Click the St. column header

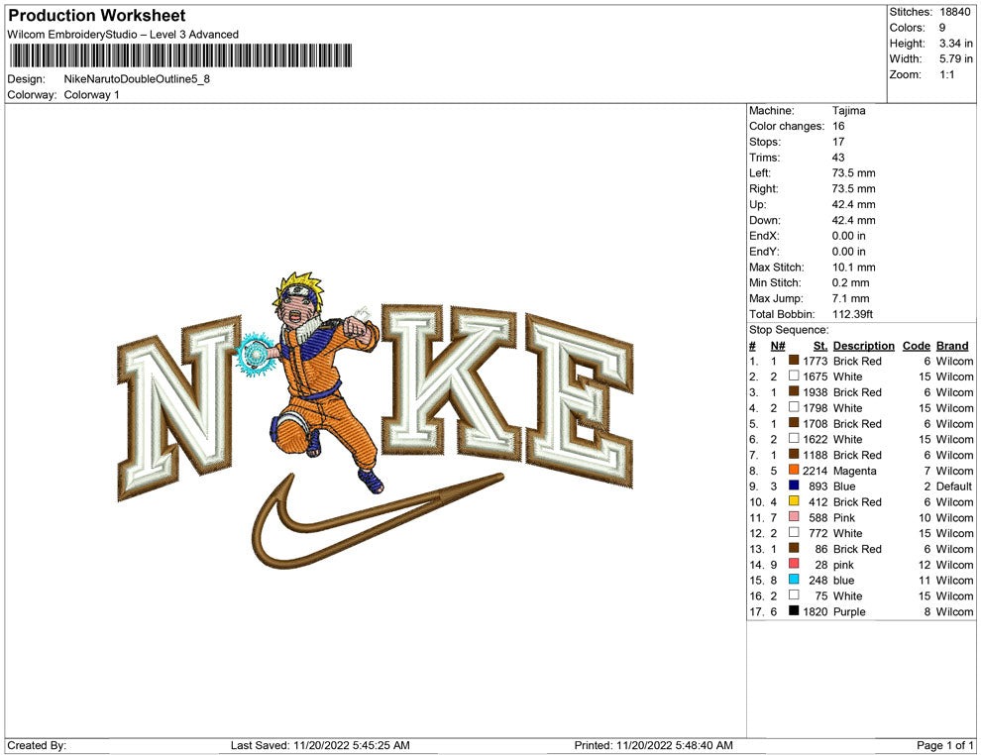point(820,346)
